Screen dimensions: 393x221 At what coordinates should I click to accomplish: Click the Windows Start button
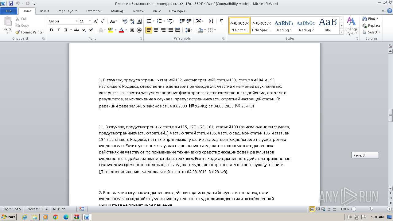[x=9, y=217]
